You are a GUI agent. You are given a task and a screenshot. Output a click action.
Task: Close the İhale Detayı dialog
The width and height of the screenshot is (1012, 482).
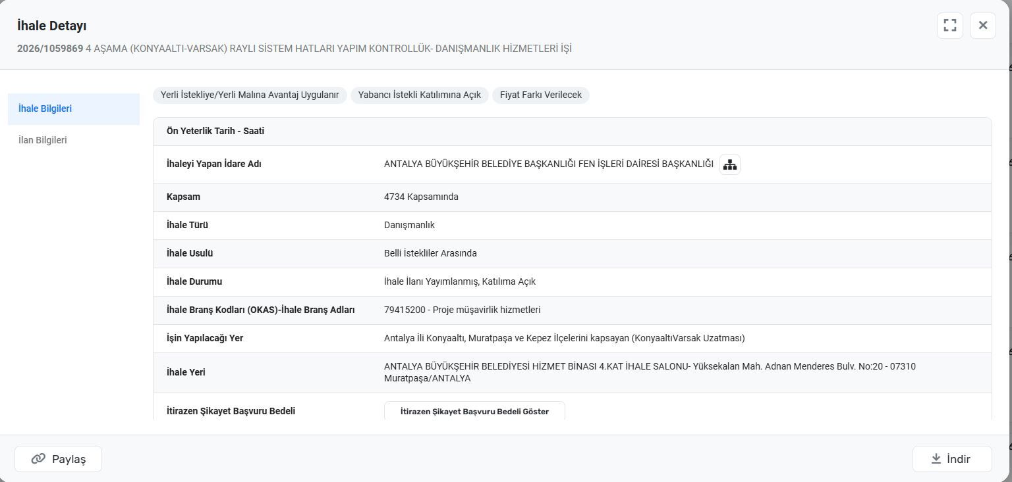[x=982, y=26]
